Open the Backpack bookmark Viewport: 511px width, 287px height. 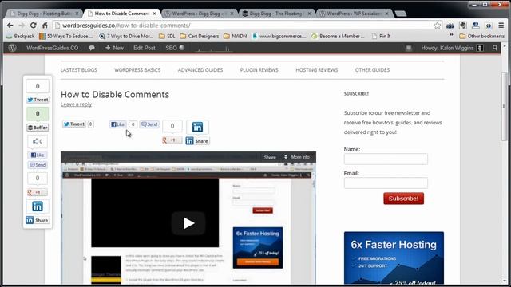[x=21, y=36]
